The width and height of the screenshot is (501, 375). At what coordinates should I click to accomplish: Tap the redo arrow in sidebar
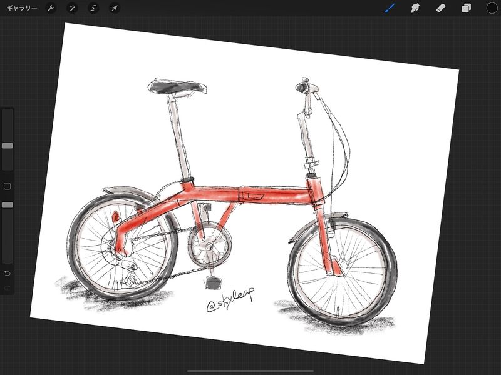[7, 288]
